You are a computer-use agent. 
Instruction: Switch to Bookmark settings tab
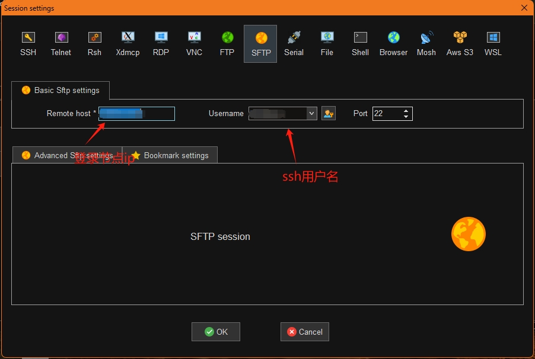tap(170, 155)
